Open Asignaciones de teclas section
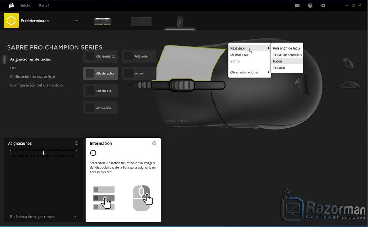Image resolution: width=368 pixels, height=227 pixels. tap(31, 59)
